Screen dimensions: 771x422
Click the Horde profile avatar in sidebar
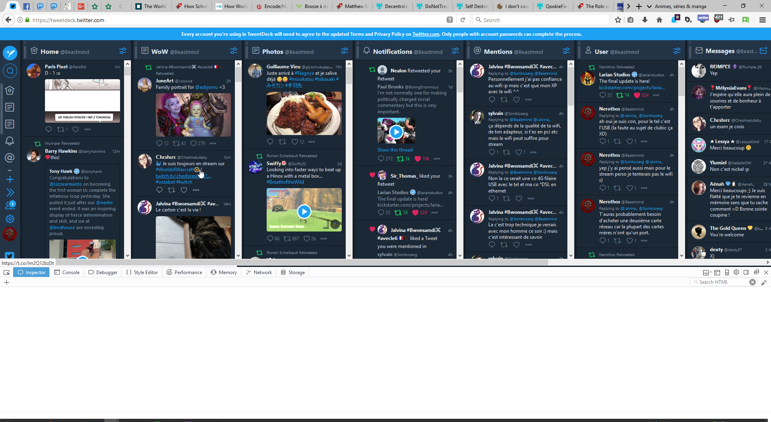click(10, 234)
